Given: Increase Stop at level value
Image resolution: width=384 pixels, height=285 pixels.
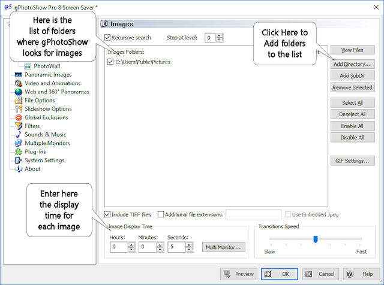Looking at the screenshot, I should 220,35.
